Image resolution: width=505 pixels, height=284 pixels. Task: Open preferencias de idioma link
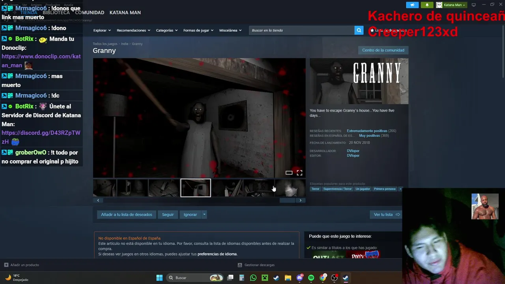click(x=217, y=254)
